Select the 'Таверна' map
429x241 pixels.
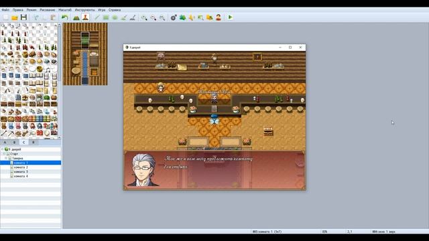tap(17, 158)
